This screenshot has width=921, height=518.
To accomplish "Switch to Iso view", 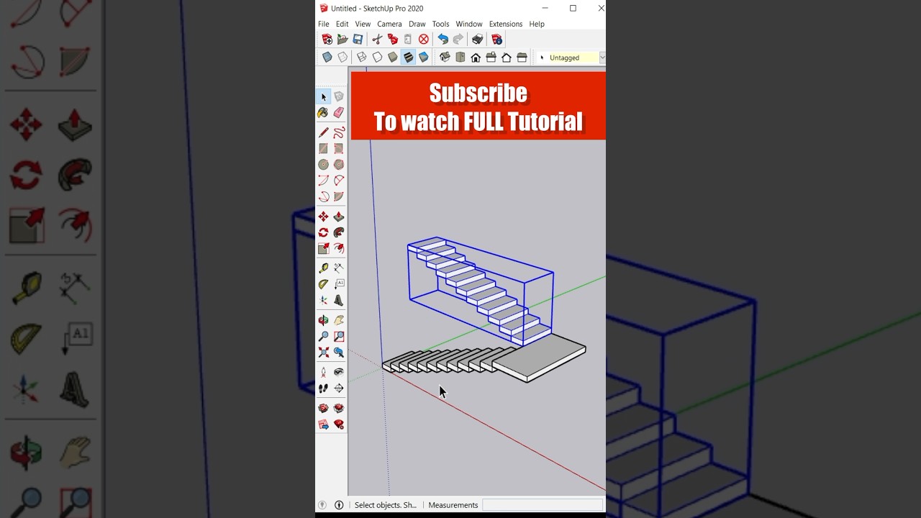I will pos(445,58).
